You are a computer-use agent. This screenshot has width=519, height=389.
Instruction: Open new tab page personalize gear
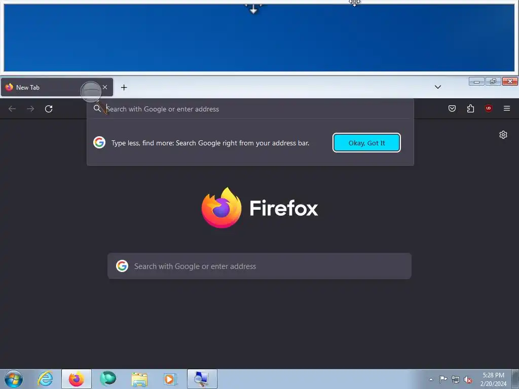[x=503, y=135]
